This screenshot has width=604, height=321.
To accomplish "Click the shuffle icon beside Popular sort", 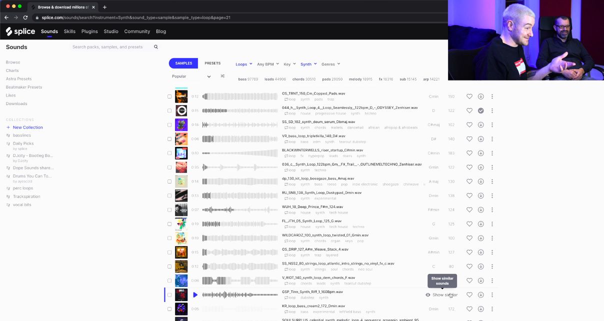I will [222, 76].
